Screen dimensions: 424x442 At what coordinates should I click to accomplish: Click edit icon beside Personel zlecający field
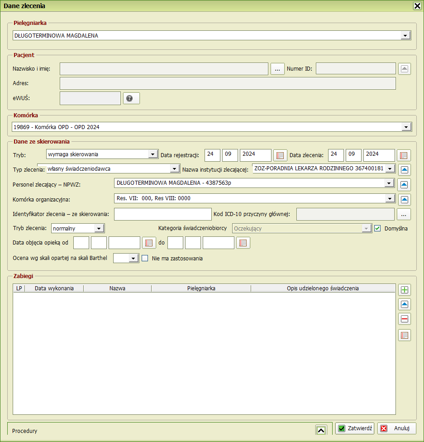pos(405,184)
